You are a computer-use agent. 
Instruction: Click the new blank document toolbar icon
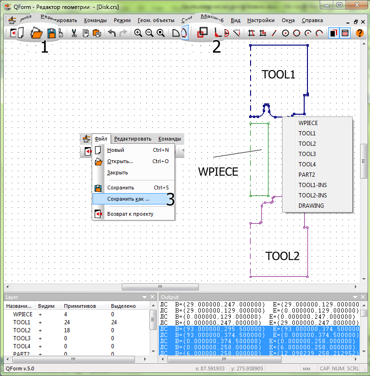(x=21, y=33)
